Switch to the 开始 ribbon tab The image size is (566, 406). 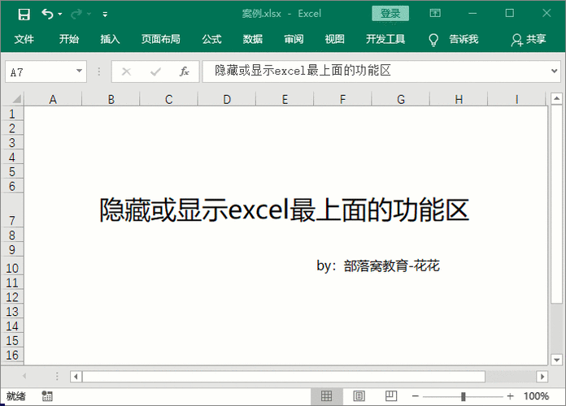(69, 39)
